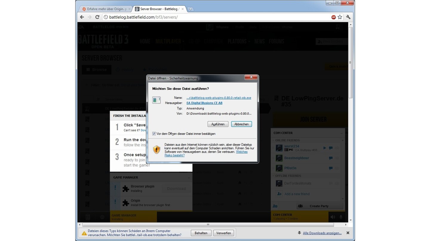Open the Chrome wrench menu
This screenshot has width=430, height=241.
tap(348, 17)
